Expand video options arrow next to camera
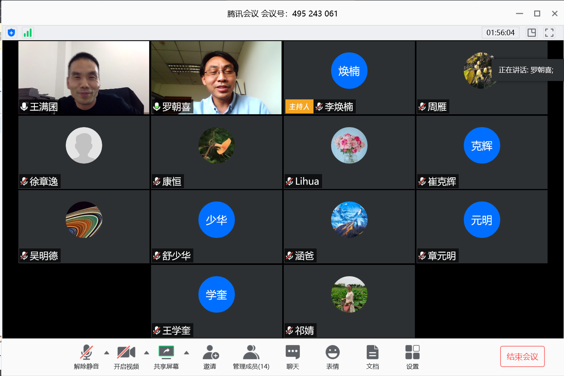The height and width of the screenshot is (376, 564). [146, 353]
